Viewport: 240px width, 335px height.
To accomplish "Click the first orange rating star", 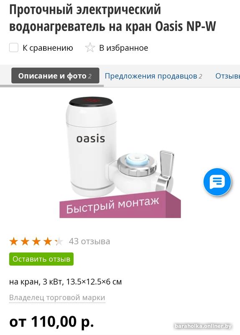I will [14, 242].
